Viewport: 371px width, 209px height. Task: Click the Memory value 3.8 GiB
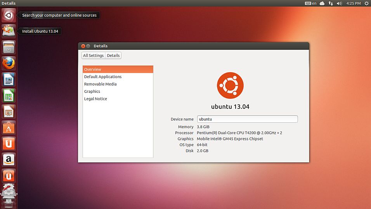[x=203, y=127]
